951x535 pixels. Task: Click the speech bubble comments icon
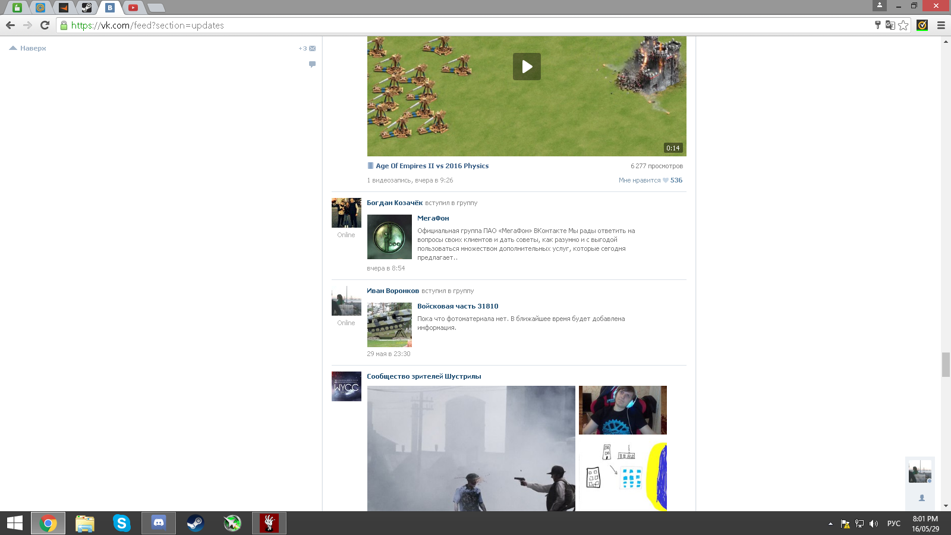pos(312,64)
